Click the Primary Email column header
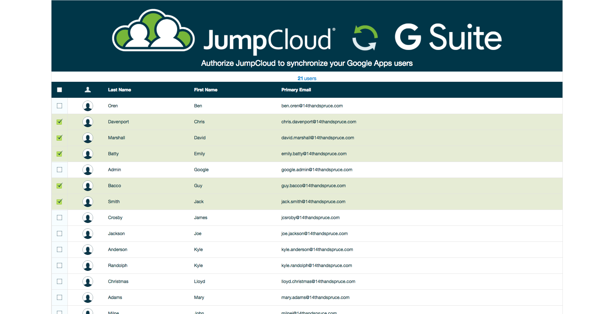Viewport: 614px width, 314px height. point(296,90)
